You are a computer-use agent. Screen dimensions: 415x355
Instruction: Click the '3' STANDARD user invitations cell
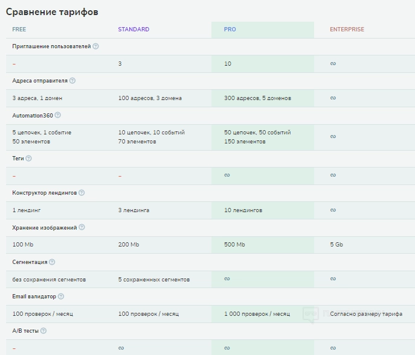point(120,64)
